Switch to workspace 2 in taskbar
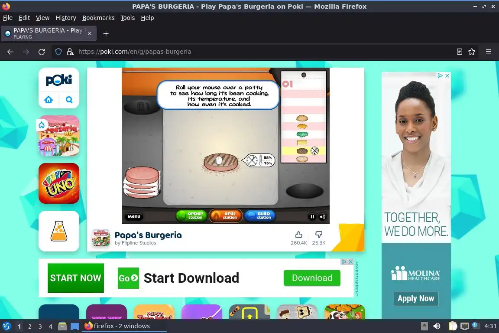This screenshot has width=499, height=333. click(x=29, y=326)
